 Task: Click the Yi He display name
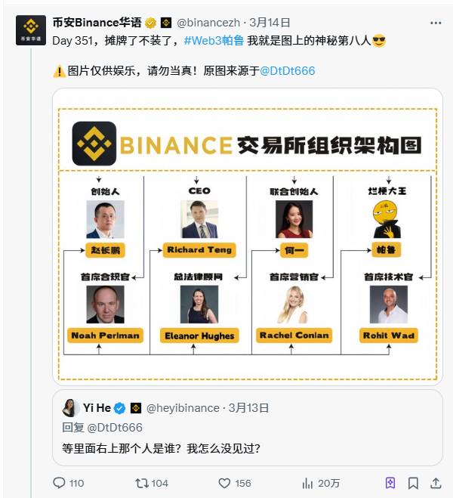pyautogui.click(x=97, y=408)
